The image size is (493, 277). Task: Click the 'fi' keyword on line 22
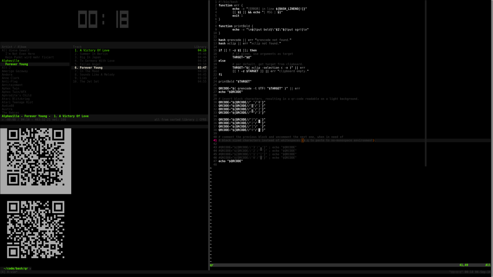[220, 75]
